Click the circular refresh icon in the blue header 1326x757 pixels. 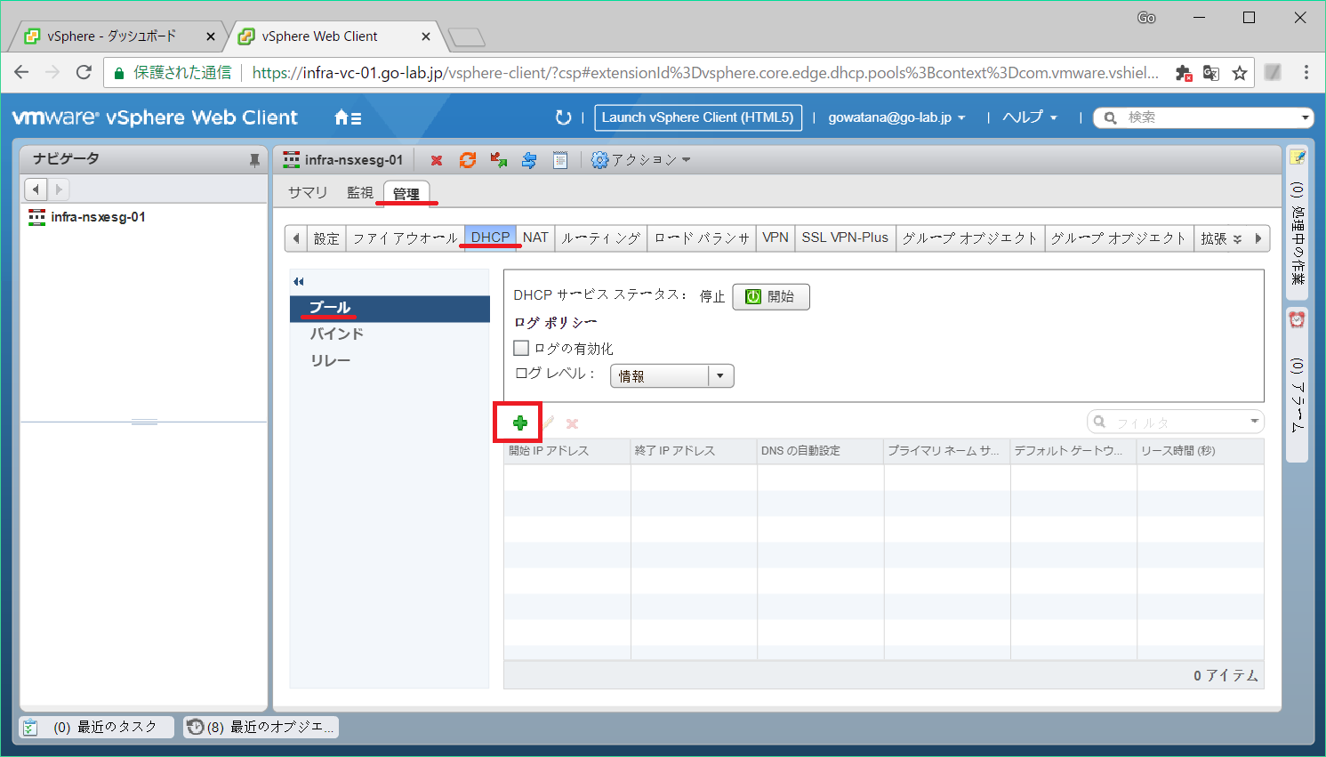pyautogui.click(x=563, y=117)
